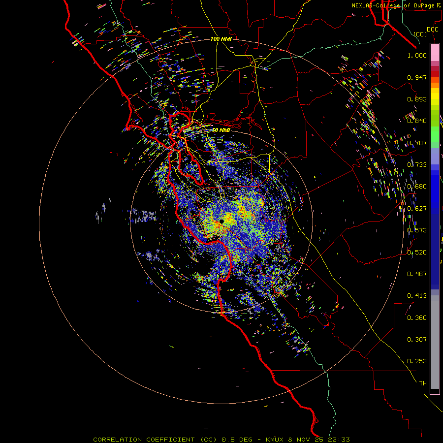Pick the pink swatch atop the color bar

435,53
